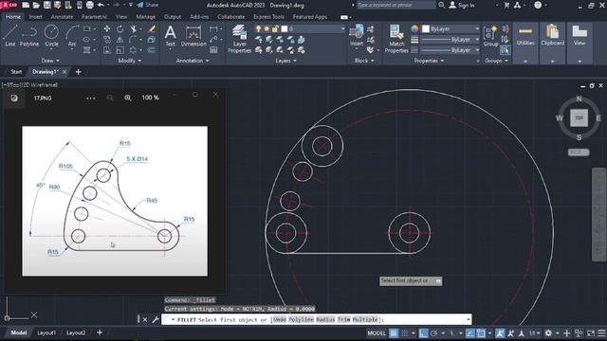
Task: Click the keyword search field
Action: click(x=395, y=5)
